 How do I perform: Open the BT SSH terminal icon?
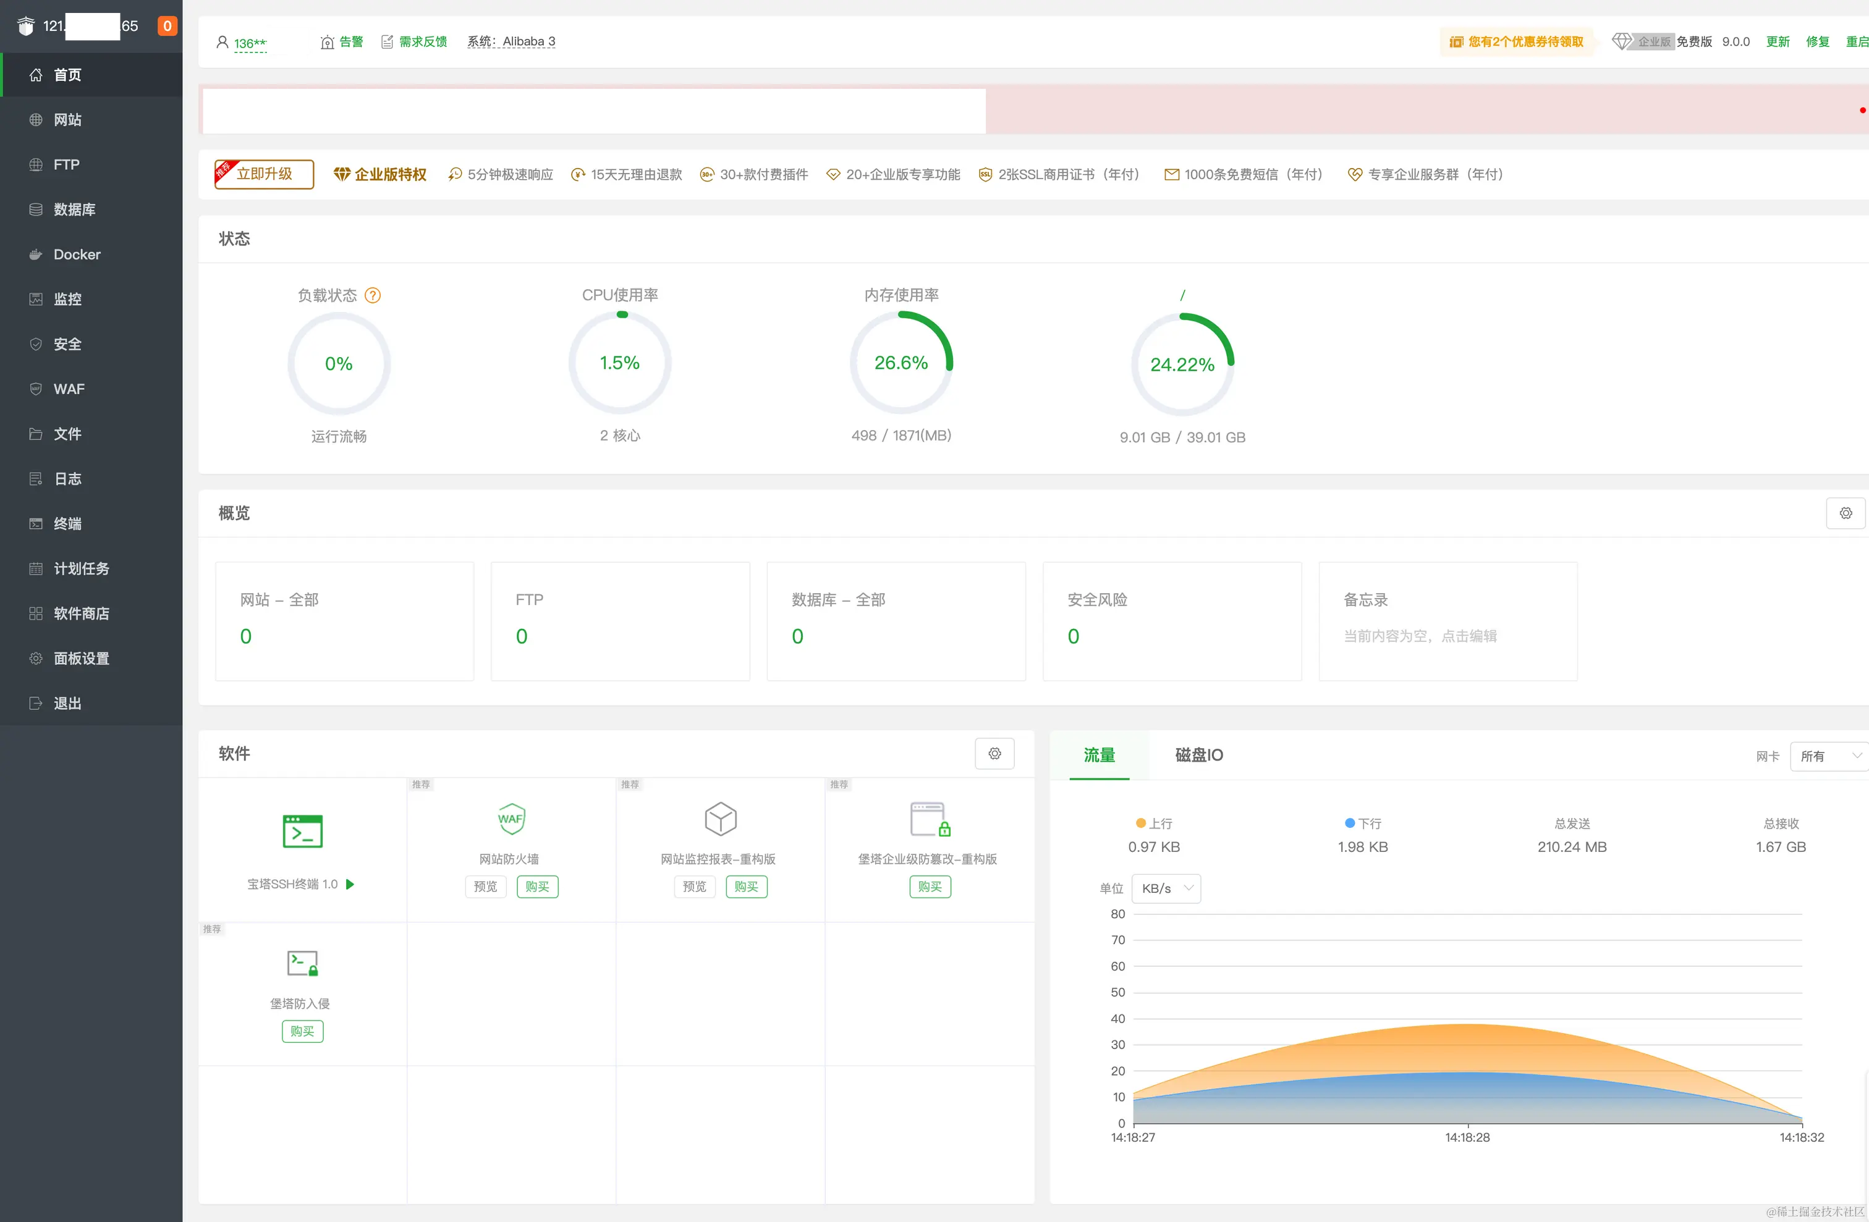(x=302, y=830)
